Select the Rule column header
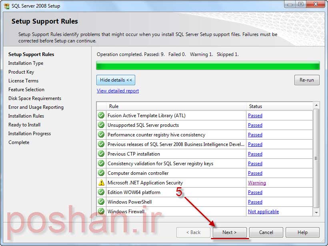 pos(176,106)
